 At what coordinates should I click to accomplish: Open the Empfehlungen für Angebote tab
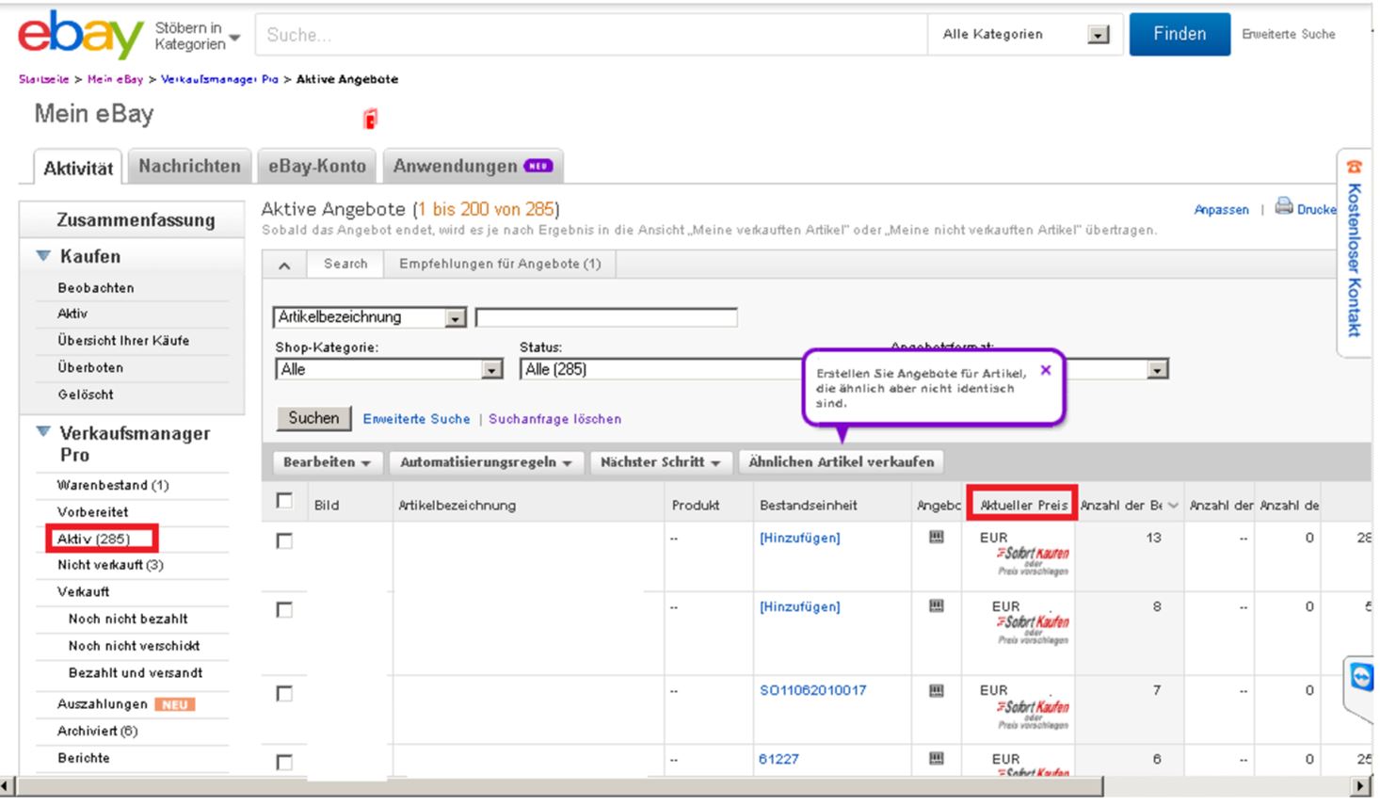tap(502, 264)
